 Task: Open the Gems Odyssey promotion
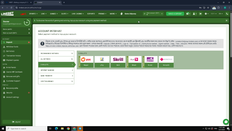pyautogui.click(x=128, y=14)
